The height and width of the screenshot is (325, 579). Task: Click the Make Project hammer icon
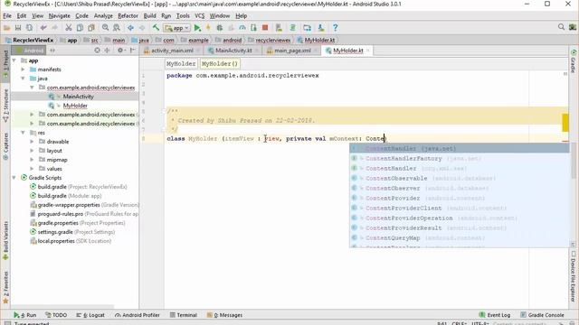pyautogui.click(x=156, y=28)
